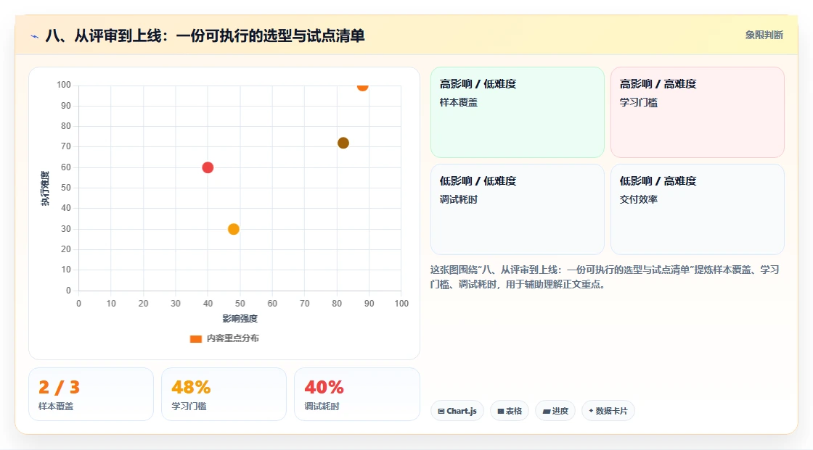Viewport: 813px width, 450px height.
Task: Click the 影响强度 x-axis title
Action: click(240, 318)
